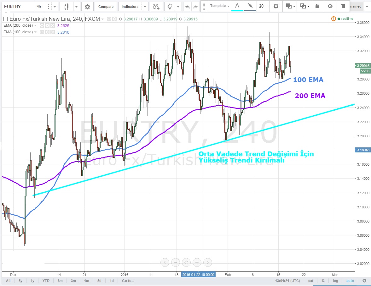Reset chart with the circular refresh control
The height and width of the screenshot is (286, 371).
click(186, 262)
